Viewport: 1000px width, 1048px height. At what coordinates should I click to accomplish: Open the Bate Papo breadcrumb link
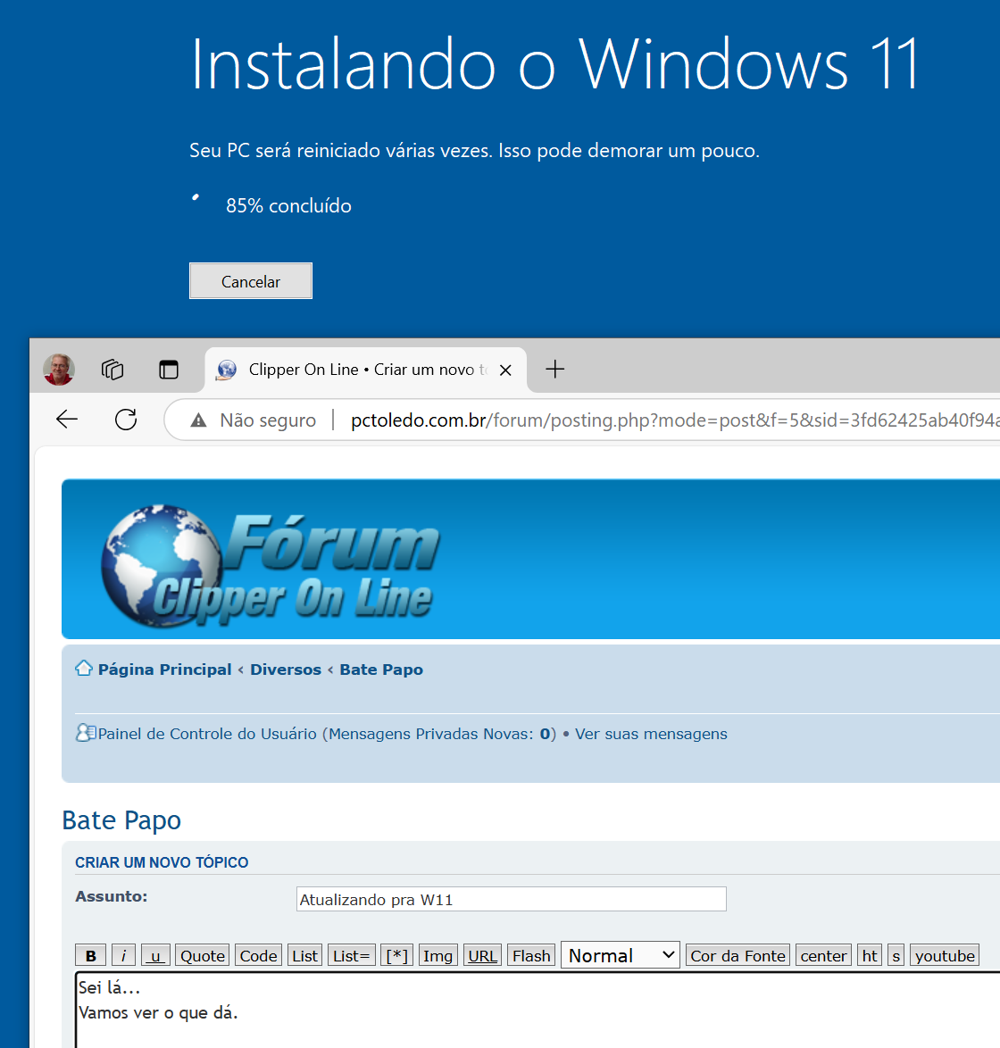[381, 670]
